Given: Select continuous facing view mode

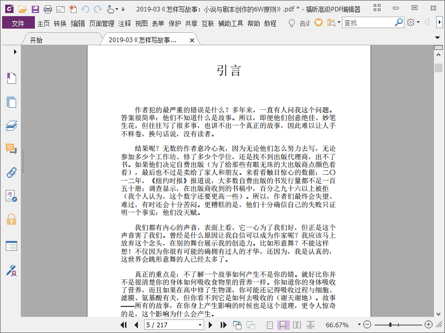Looking at the screenshot, I should click(310, 325).
